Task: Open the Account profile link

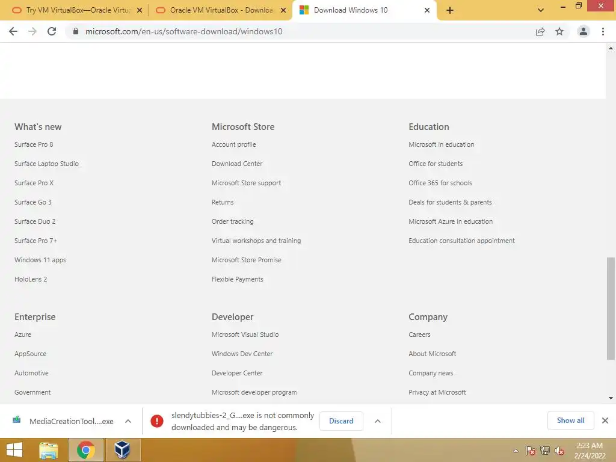Action: coord(234,144)
